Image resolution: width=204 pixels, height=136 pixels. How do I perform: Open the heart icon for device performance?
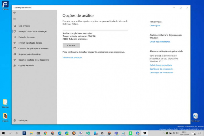point(15,60)
